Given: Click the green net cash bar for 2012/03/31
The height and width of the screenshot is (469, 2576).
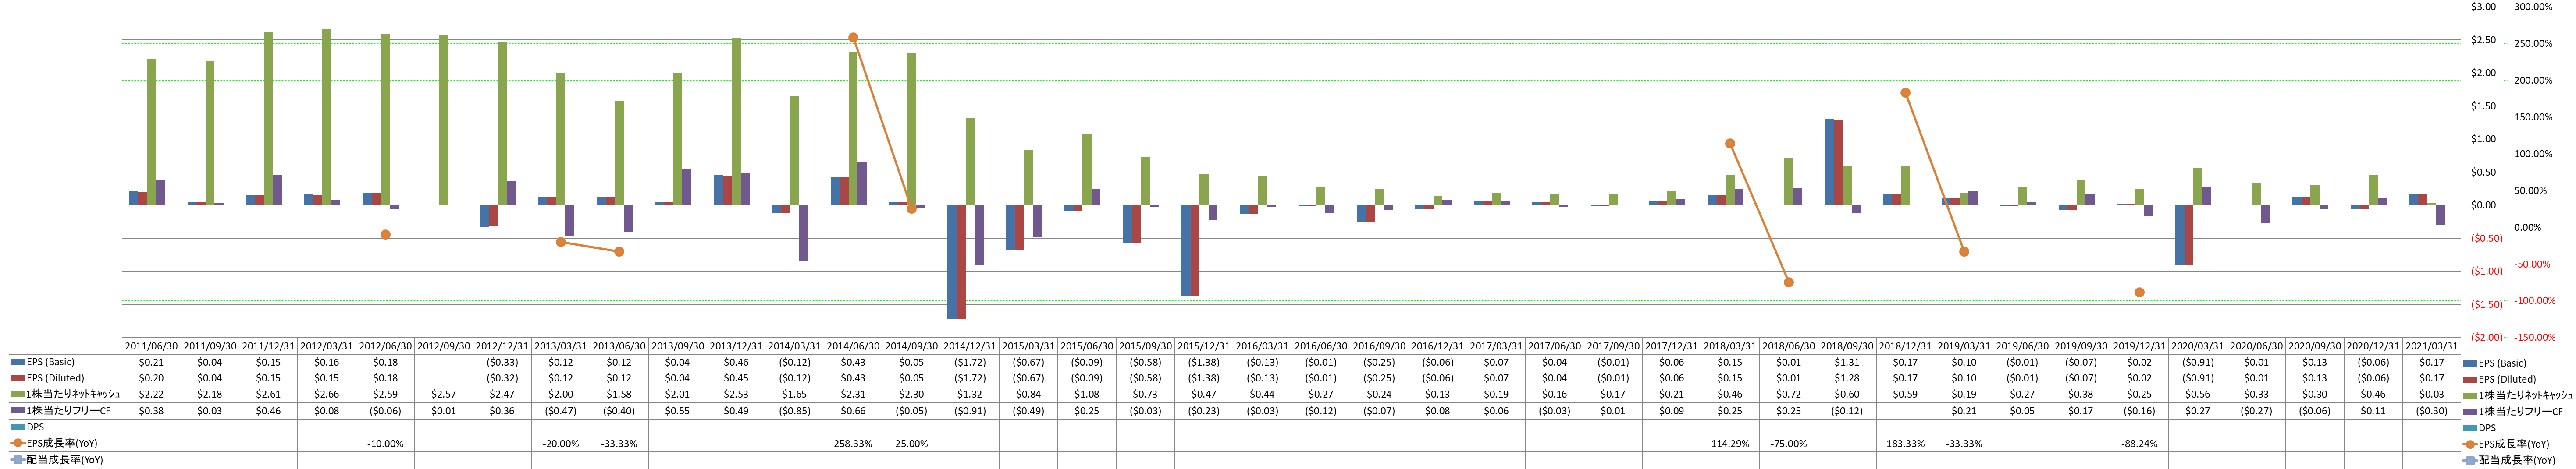Looking at the screenshot, I should click(x=327, y=117).
